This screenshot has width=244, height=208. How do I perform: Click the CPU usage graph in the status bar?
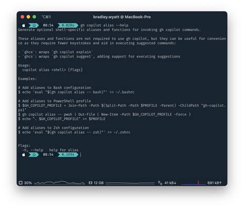point(59,183)
